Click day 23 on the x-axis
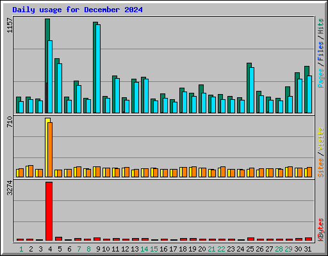Image resolution: width=328 pixels, height=256 pixels. (231, 249)
